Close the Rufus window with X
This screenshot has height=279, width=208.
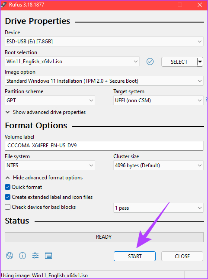click(200, 5)
